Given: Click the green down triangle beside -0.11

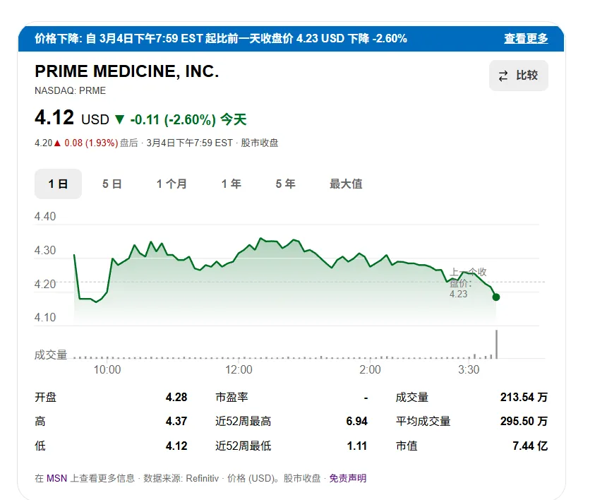Looking at the screenshot, I should (119, 119).
